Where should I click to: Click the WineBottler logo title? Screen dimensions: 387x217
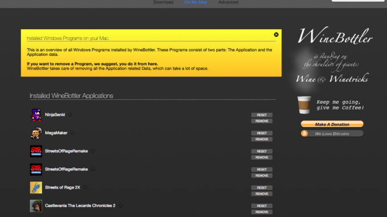click(335, 36)
